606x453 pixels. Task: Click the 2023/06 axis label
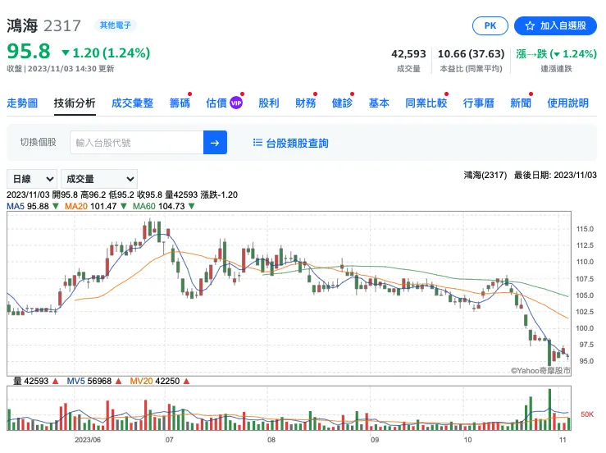point(88,440)
